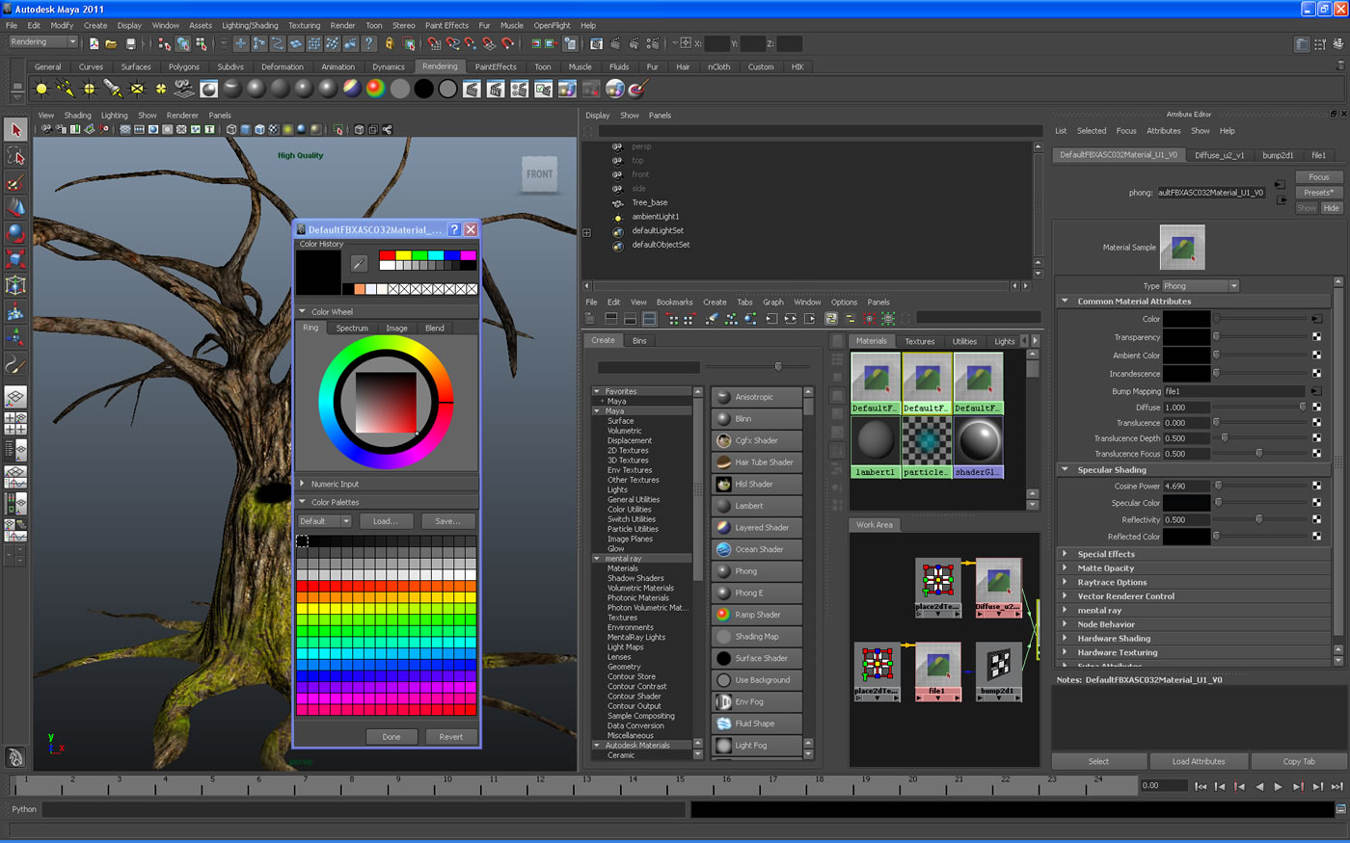Open the Lighting/Shading menu
The image size is (1350, 843).
(250, 26)
